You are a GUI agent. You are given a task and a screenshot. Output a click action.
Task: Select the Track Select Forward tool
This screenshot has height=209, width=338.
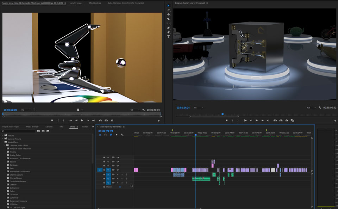pos(168,10)
